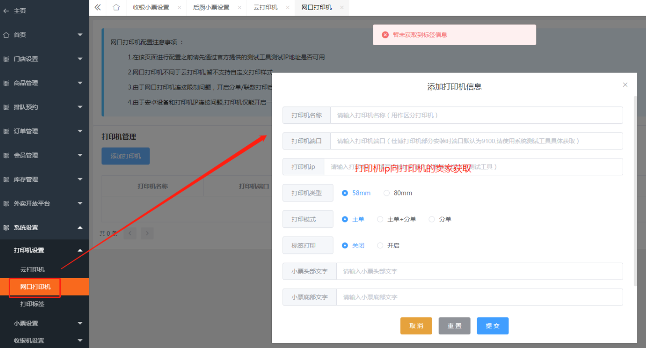Focus the 小票底部文字 input field
This screenshot has width=646, height=348.
[480, 297]
